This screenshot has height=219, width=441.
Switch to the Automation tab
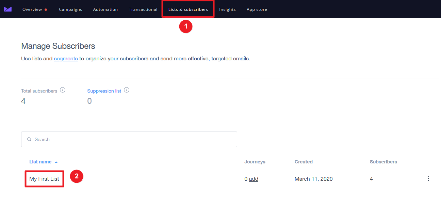pyautogui.click(x=105, y=9)
